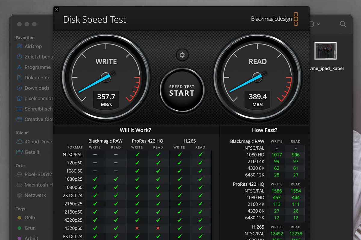
Task: Open AirDrop in Finder sidebar
Action: pos(33,46)
